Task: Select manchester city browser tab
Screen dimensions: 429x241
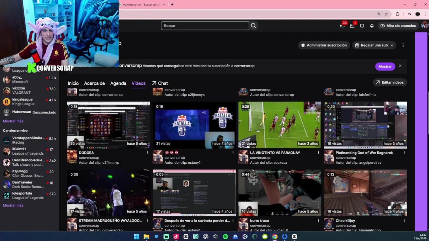Action: coord(141,5)
